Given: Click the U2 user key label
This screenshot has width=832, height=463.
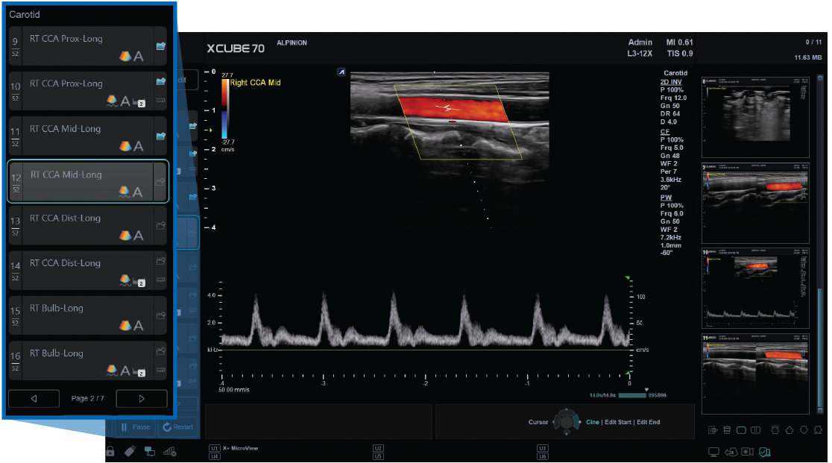Looking at the screenshot, I should point(378,448).
